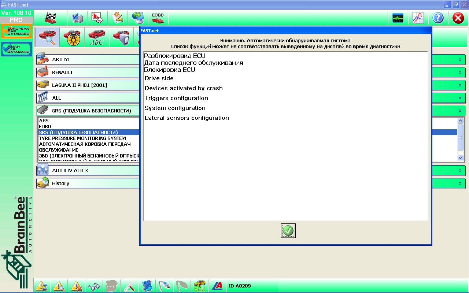Image resolution: width=469 pixels, height=293 pixels.
Task: Select ЭБВ (ЭЛЕКТРОННЫЙ БЕНЗИНОВЫЙ ВПРЫСК) entry
Action: (89, 156)
